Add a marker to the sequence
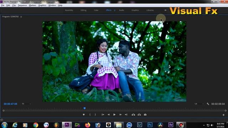Viewport: 228px width, 128px height. tap(84, 114)
